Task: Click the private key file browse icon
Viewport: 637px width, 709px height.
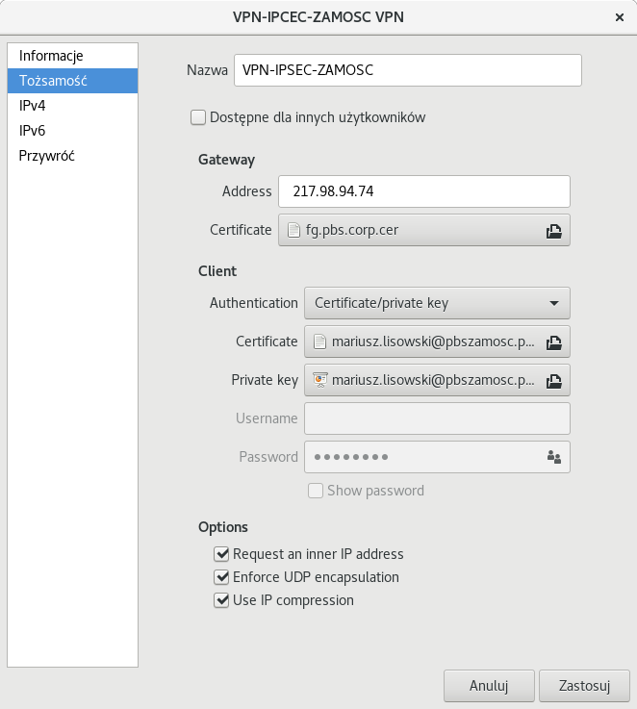Action: pyautogui.click(x=553, y=380)
